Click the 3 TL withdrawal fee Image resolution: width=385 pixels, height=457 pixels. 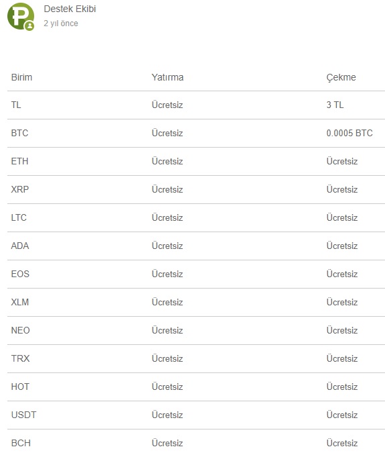click(335, 105)
